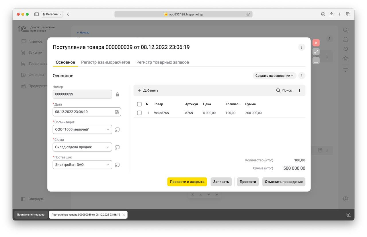The image size is (367, 237).
Task: Toggle select-all checkbox in table header
Action: pyautogui.click(x=139, y=104)
